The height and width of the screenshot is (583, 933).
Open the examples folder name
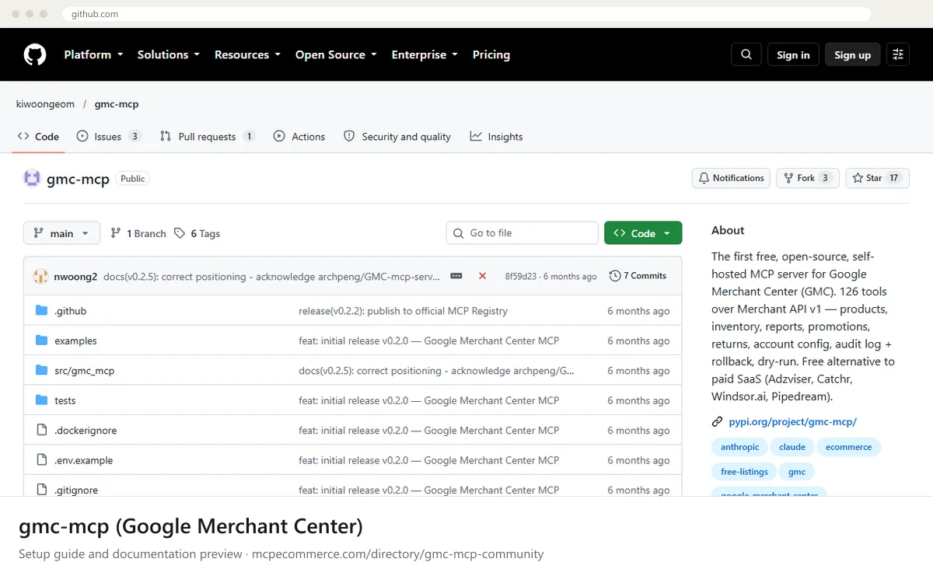click(75, 340)
